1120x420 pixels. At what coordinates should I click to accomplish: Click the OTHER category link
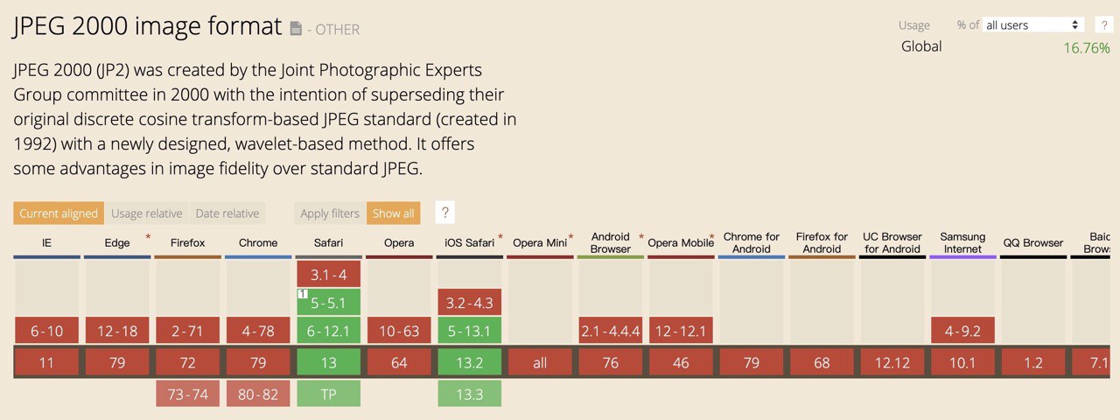pyautogui.click(x=337, y=30)
